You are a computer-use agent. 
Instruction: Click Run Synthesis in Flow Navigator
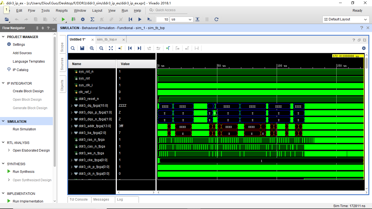(x=23, y=172)
